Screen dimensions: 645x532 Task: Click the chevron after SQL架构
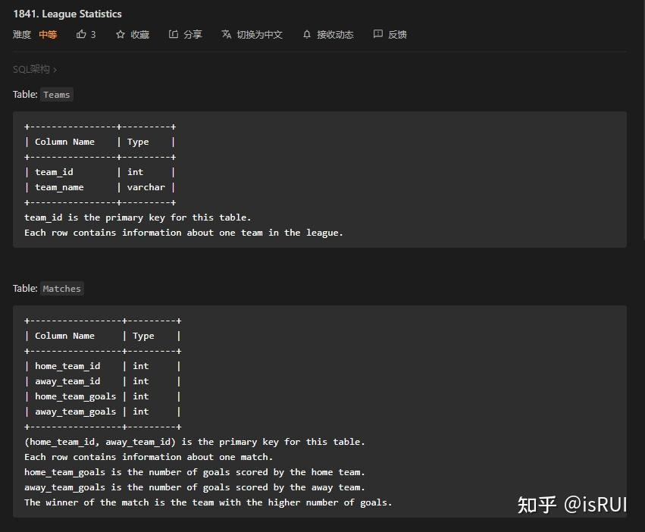(x=58, y=69)
